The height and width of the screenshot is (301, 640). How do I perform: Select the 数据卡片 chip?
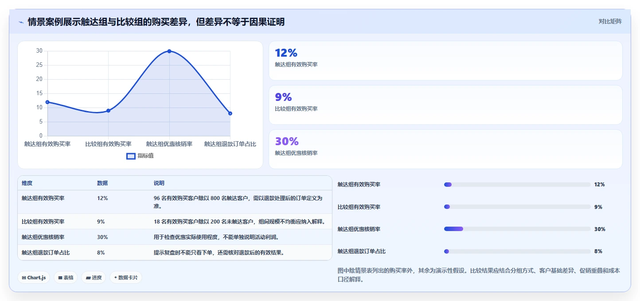(x=126, y=278)
